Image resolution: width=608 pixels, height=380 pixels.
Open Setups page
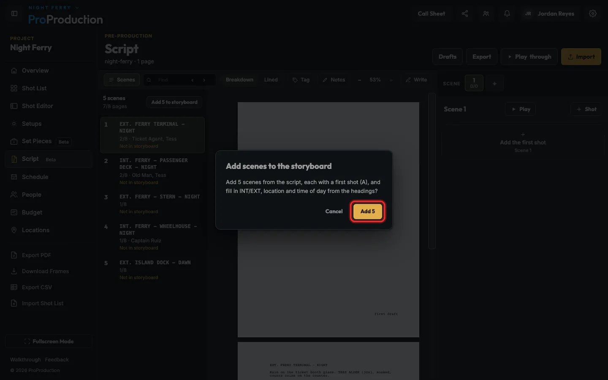click(x=49, y=124)
